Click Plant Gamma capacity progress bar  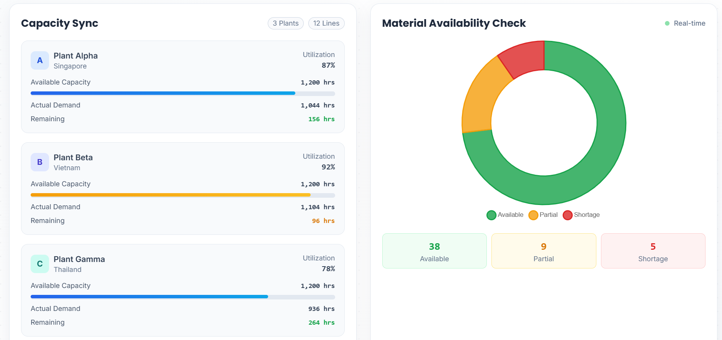pos(183,297)
